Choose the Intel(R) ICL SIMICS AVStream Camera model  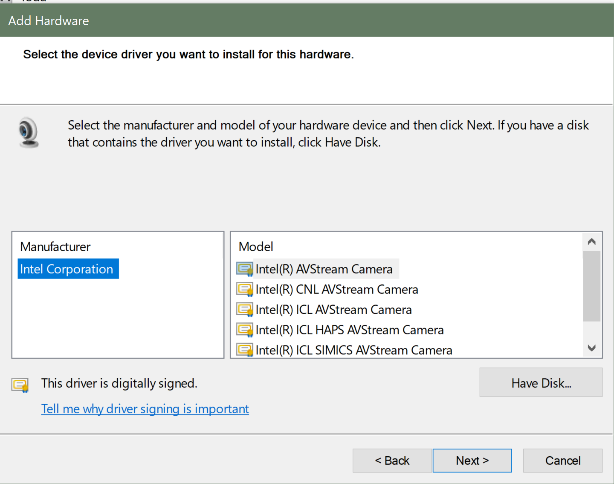(354, 350)
